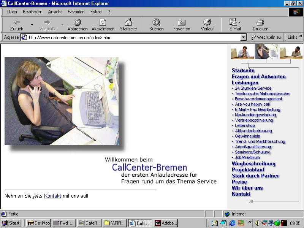Screen dimensions: 304x228
Task: Open the Gewinnspiele link
Action: tap(247, 136)
